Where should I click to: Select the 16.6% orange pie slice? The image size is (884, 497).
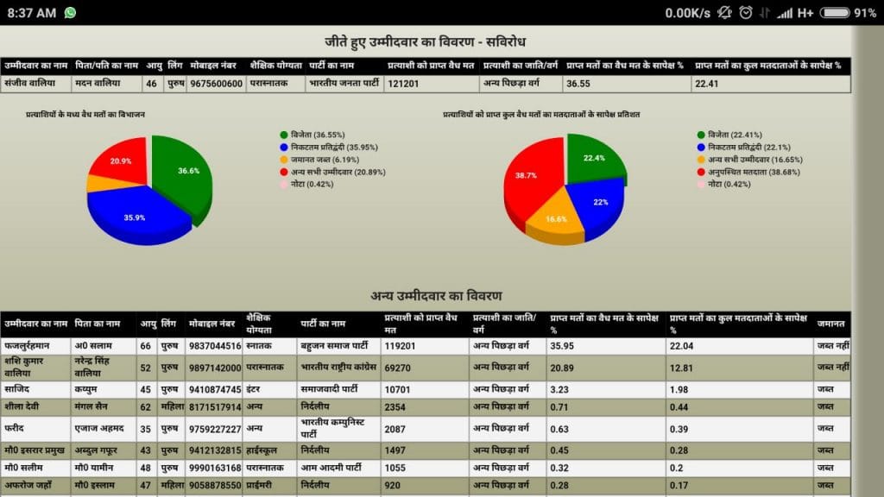pos(556,223)
